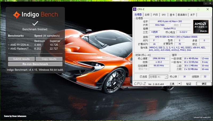This screenshot has height=121, width=213.
Task: Click the L1 data cache 16 x 48 KBytes
Action: 191,59
